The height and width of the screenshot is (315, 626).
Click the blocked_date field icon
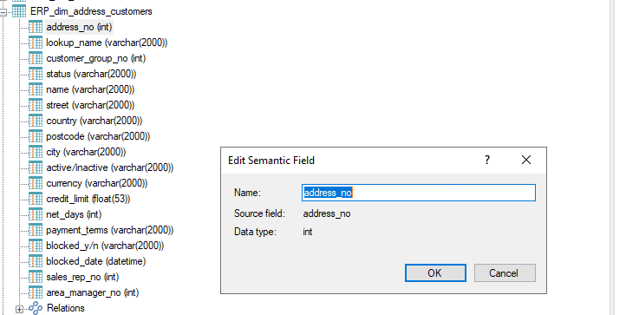click(36, 261)
